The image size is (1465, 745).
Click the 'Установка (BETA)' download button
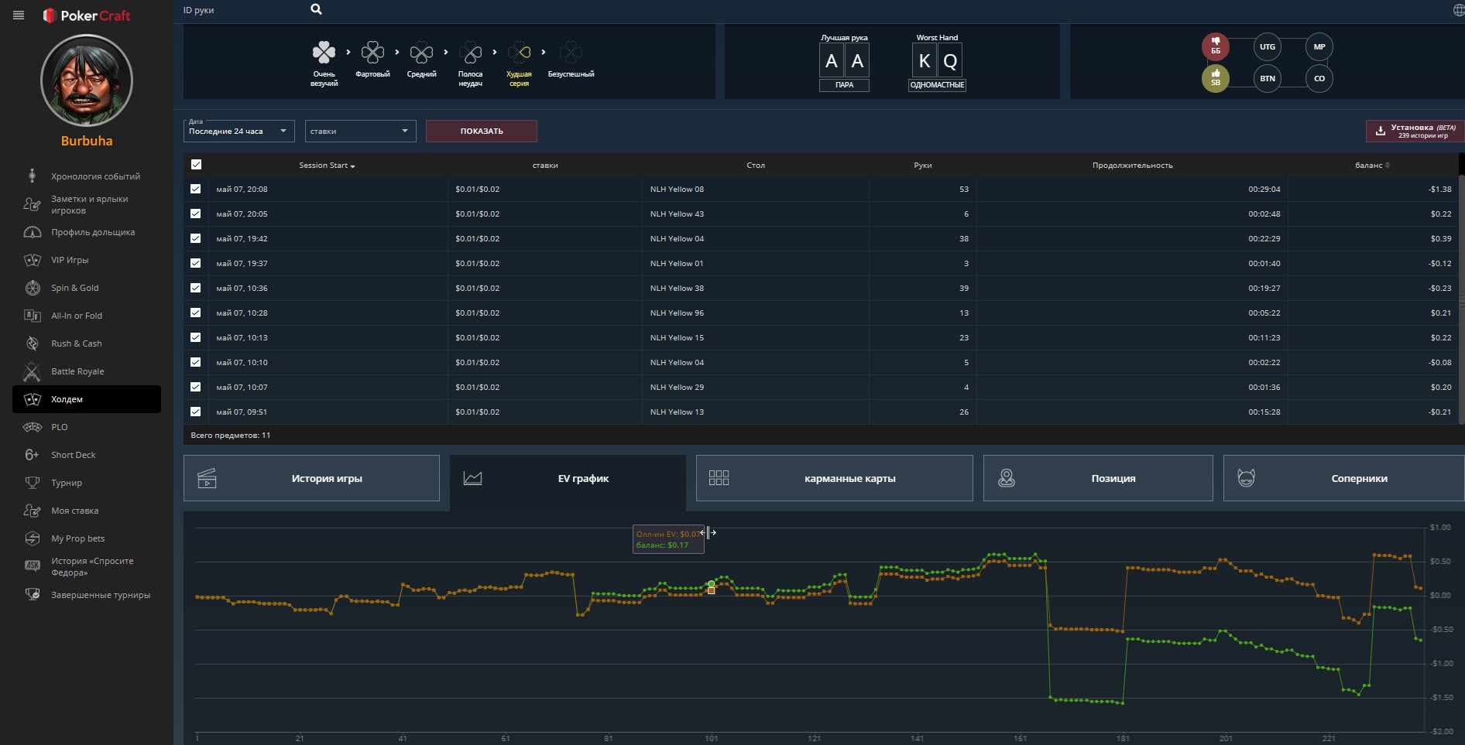(x=1415, y=131)
